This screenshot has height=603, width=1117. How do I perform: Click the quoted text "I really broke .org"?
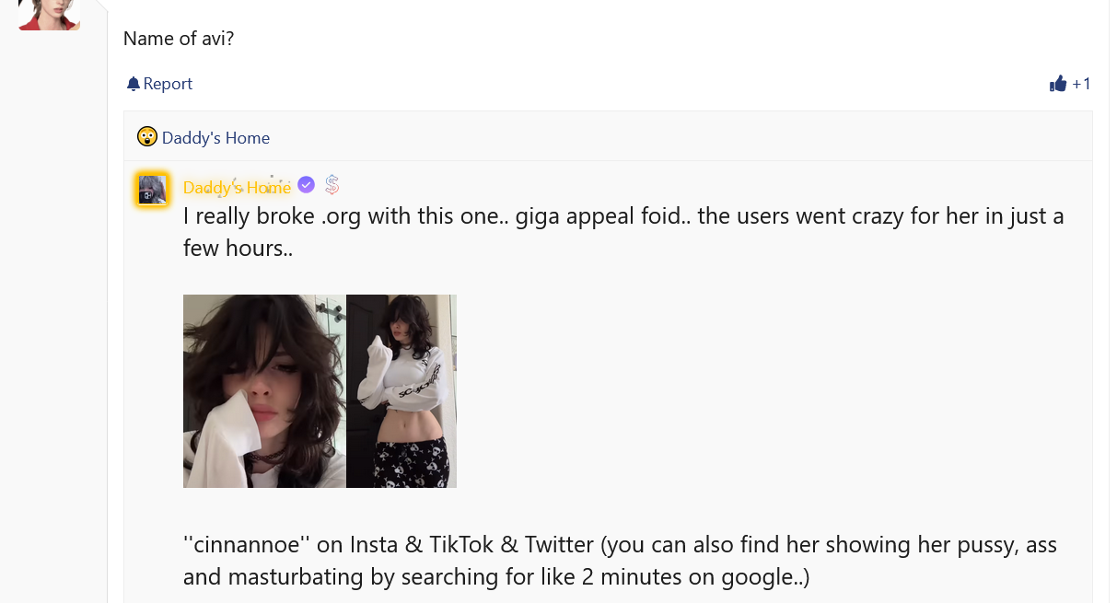tap(271, 216)
